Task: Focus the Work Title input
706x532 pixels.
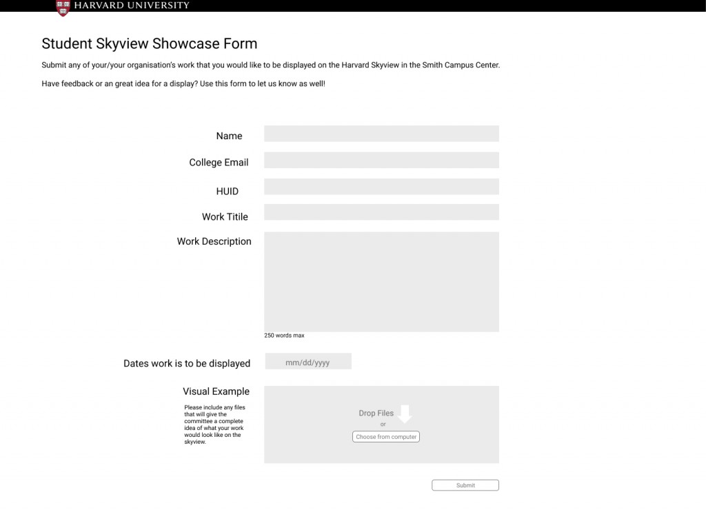Action: tap(381, 212)
